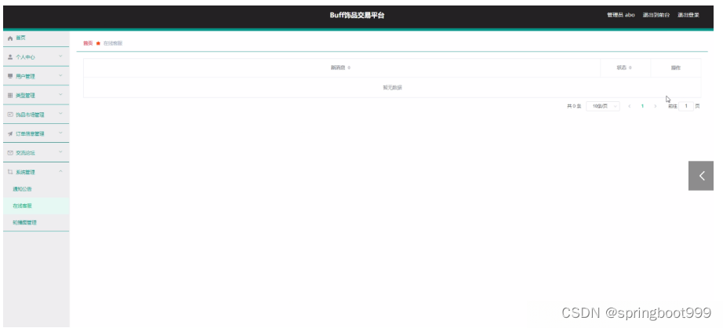Collapse the 系统管理 menu chevron
Screen dimensions: 723x328
60,172
